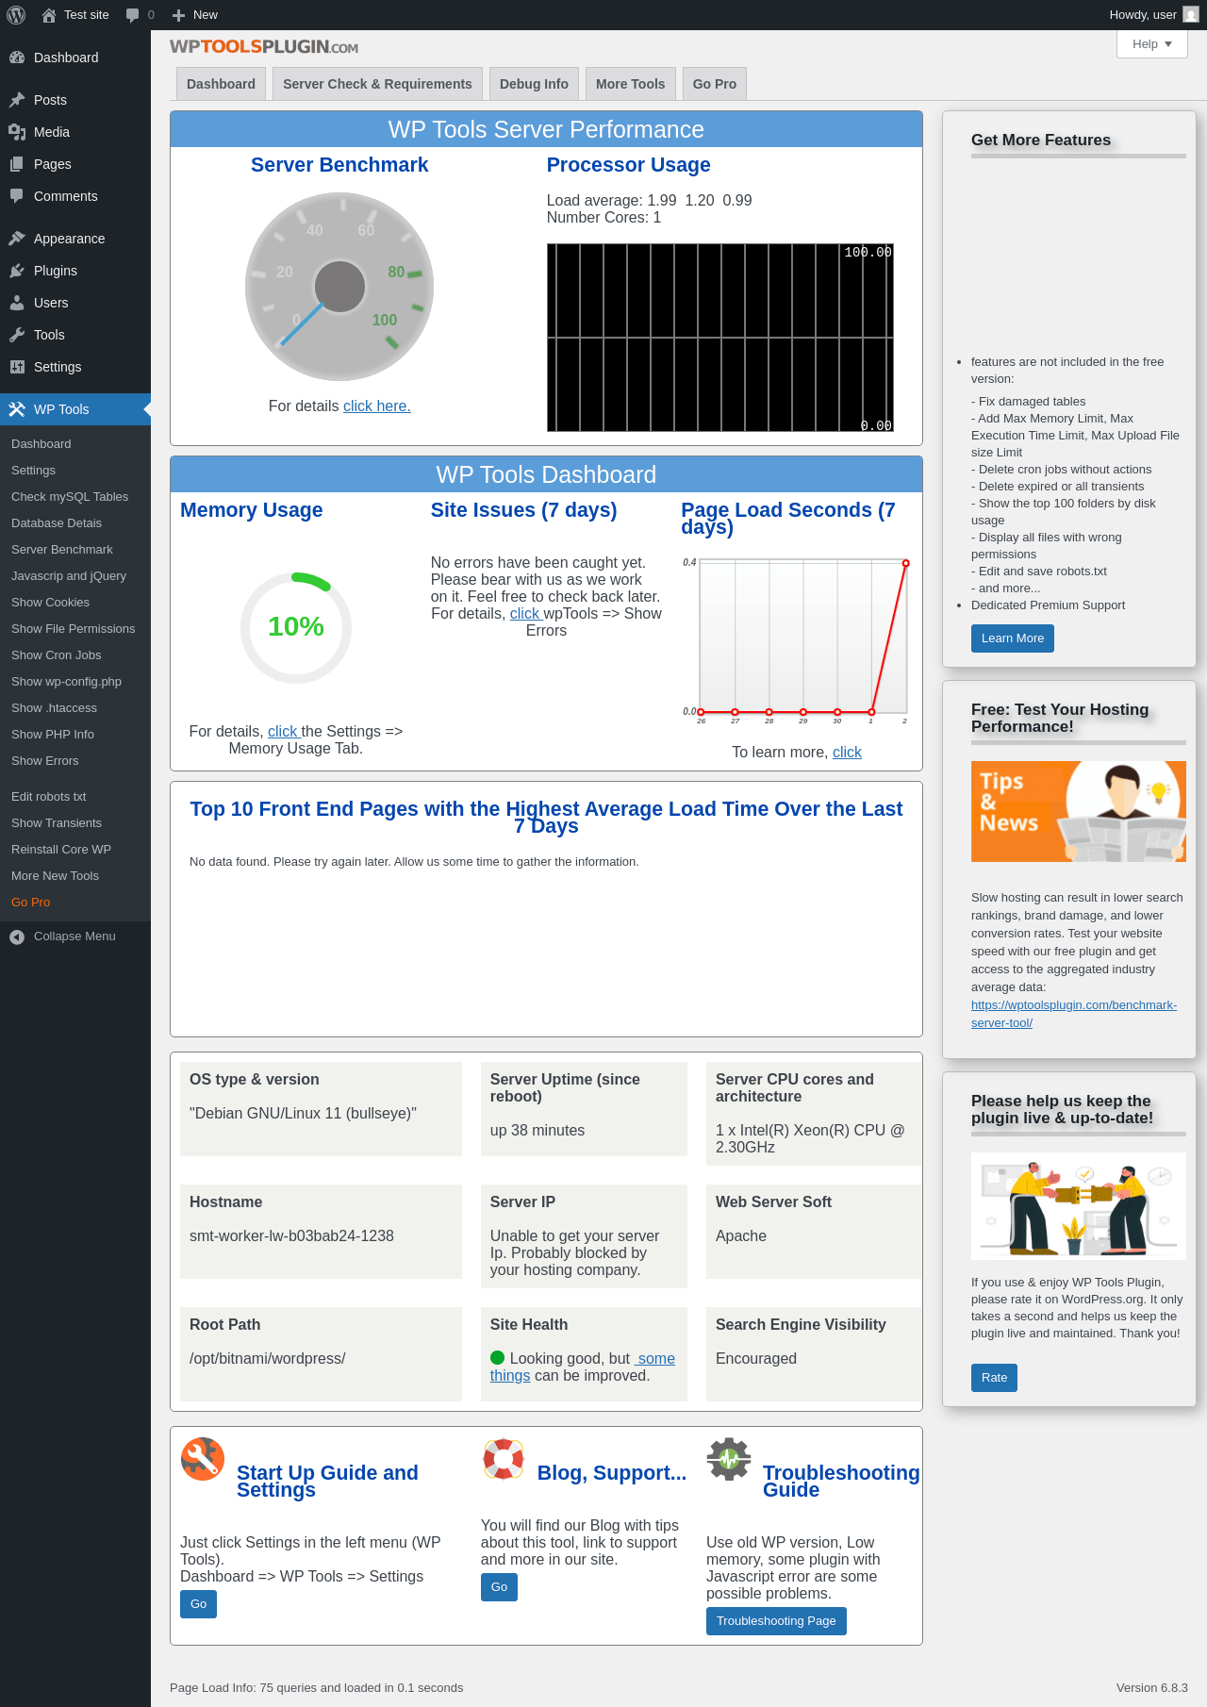The image size is (1207, 1707).
Task: Click user avatar next to Howdy, user
Action: point(1191,15)
